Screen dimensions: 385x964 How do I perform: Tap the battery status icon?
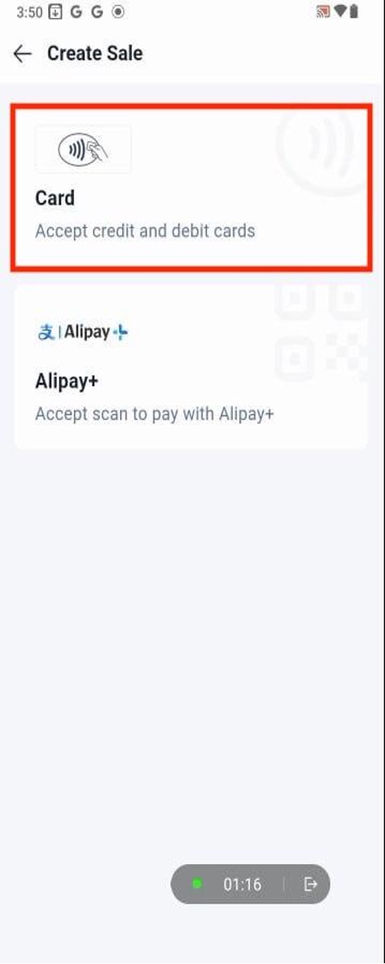(354, 12)
